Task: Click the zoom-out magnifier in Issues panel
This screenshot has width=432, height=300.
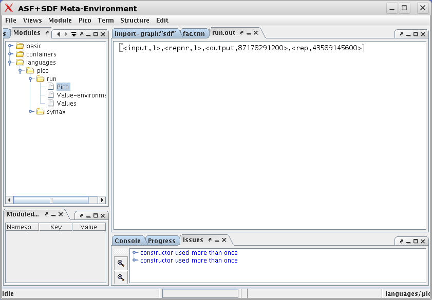Action: point(120,277)
